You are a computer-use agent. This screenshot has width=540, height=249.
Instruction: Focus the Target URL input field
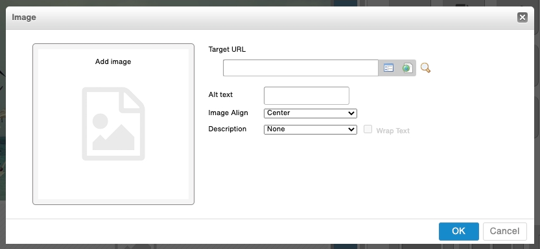coord(301,68)
